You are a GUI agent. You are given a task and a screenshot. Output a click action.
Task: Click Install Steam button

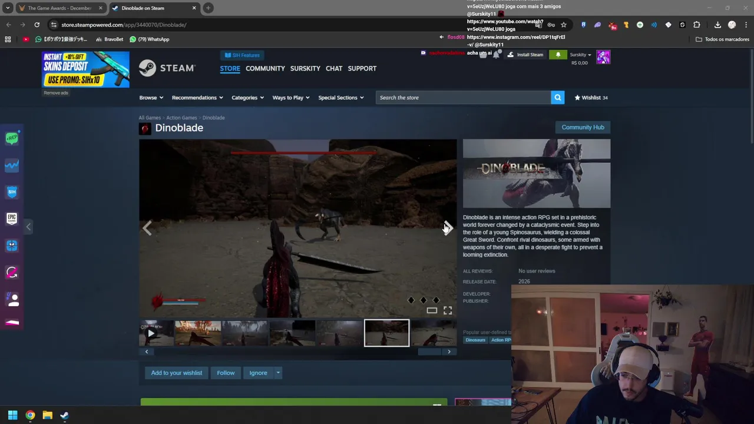click(525, 55)
